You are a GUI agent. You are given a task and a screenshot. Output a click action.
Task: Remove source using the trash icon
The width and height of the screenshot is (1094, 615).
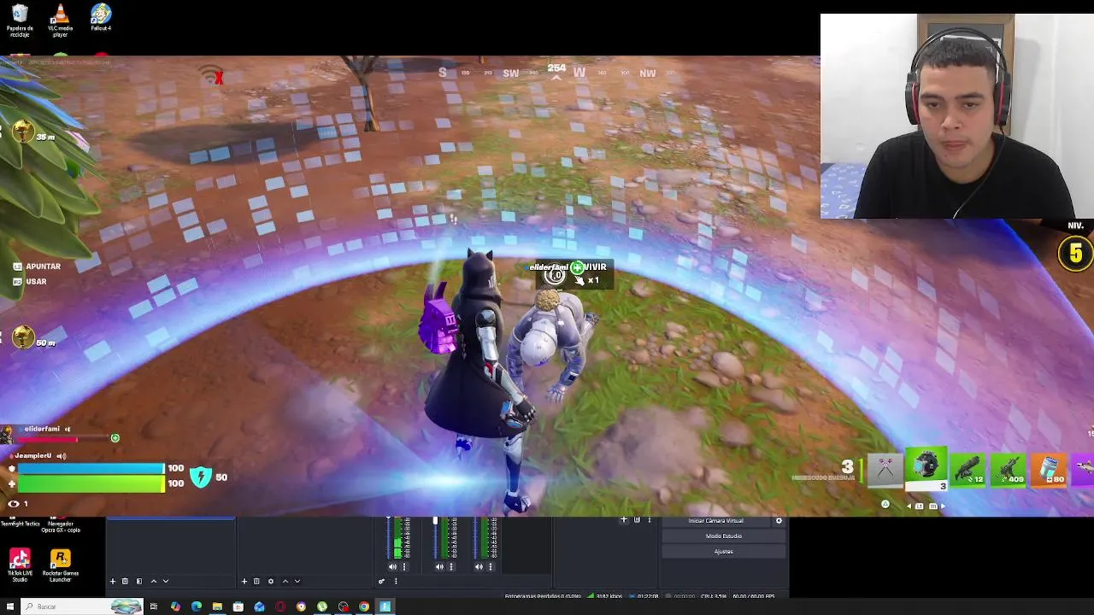point(256,581)
